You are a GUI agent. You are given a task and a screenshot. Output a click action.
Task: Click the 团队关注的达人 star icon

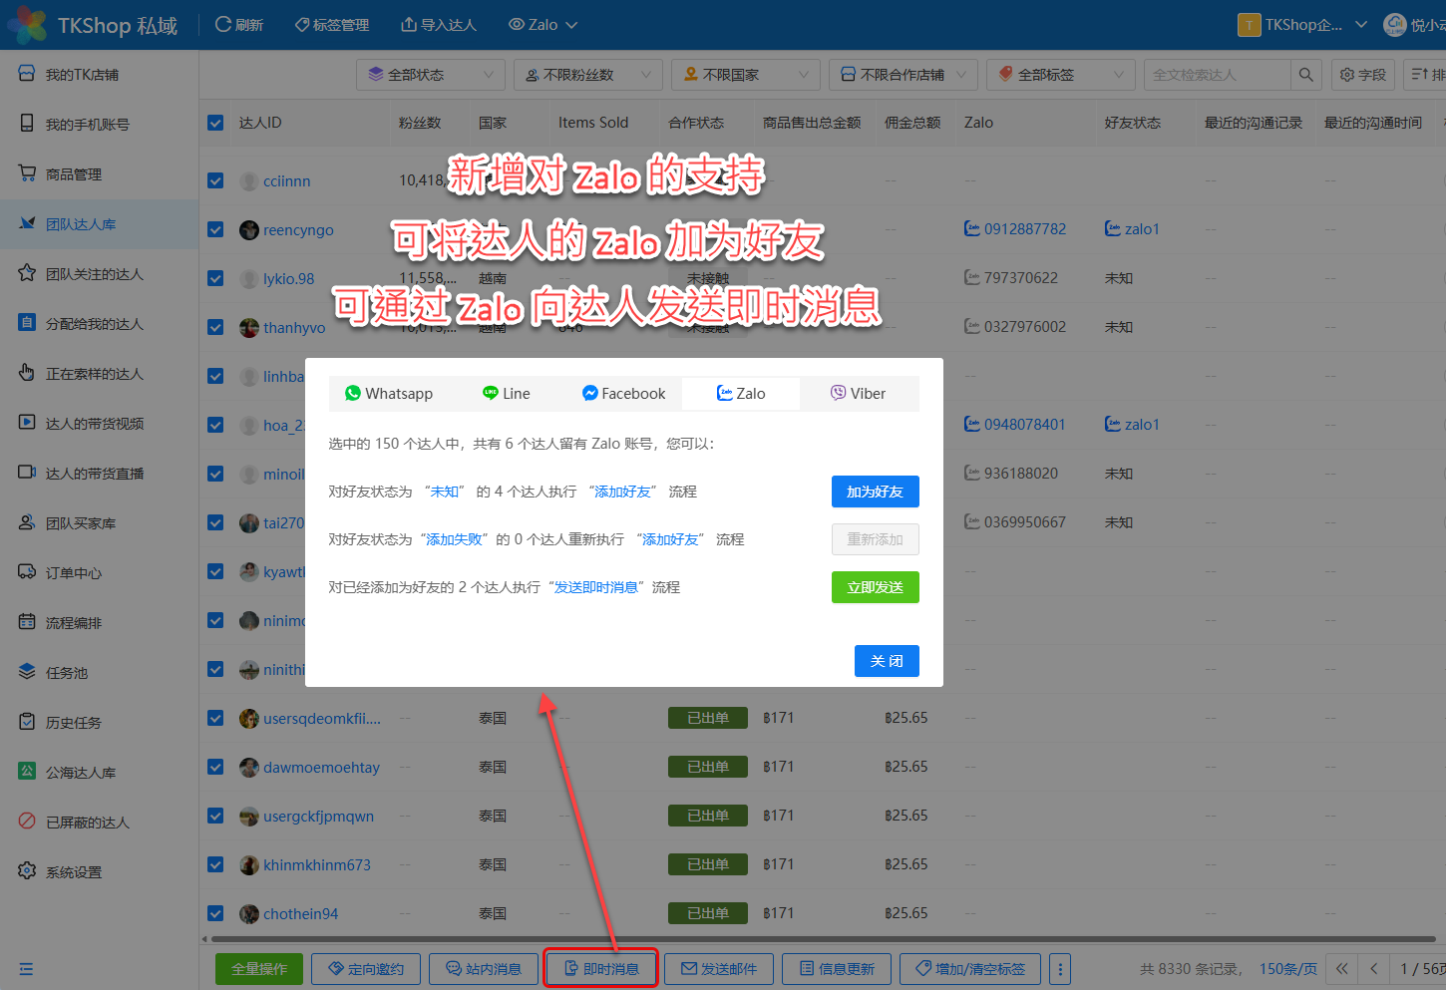pos(27,273)
